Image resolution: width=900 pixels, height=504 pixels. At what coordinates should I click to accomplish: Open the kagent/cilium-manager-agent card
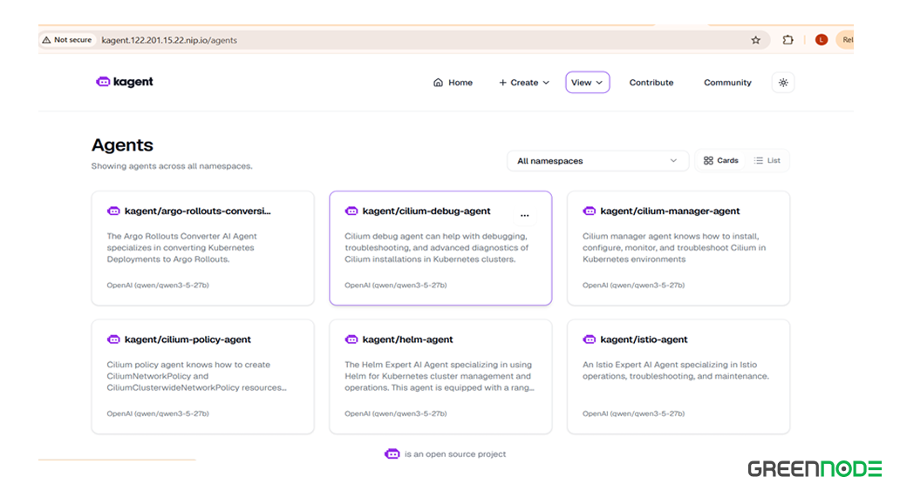(678, 248)
